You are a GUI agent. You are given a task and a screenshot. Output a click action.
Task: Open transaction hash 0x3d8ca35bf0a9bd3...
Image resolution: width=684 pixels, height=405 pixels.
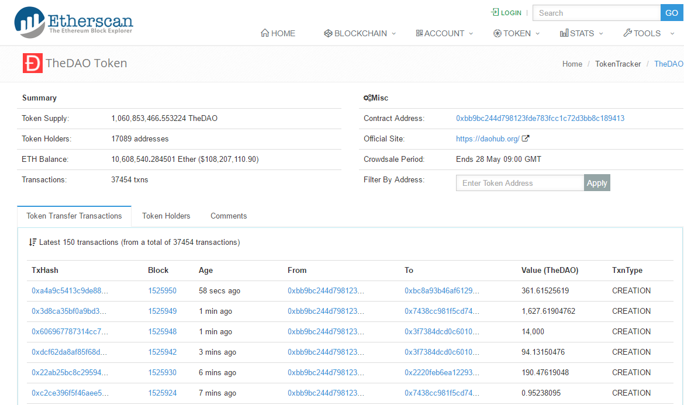(69, 311)
